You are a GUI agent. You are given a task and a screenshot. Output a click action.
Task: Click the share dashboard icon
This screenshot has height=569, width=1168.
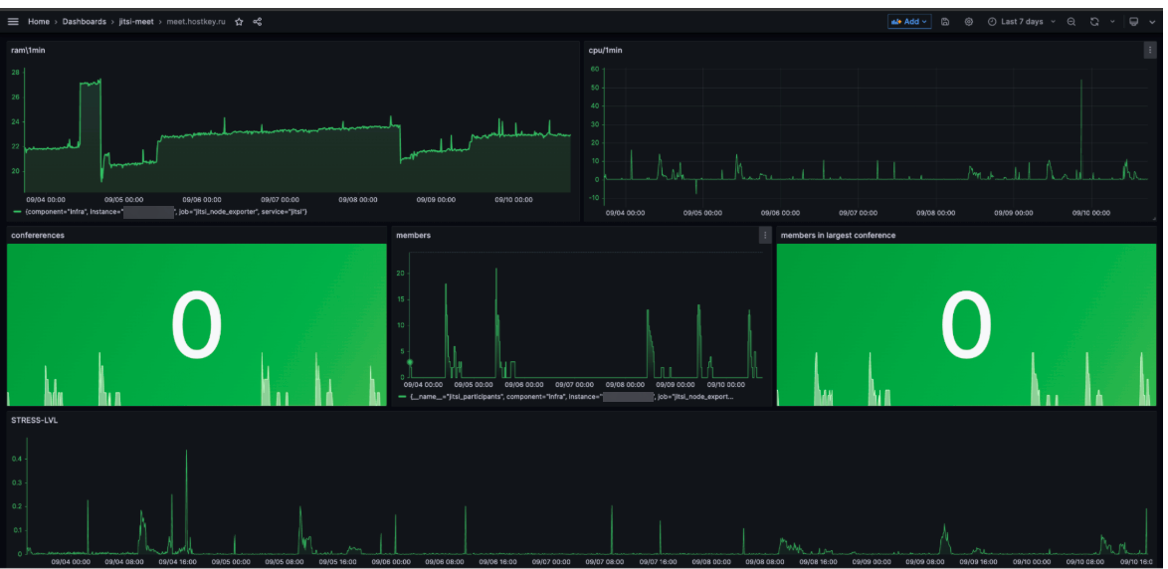(x=258, y=22)
